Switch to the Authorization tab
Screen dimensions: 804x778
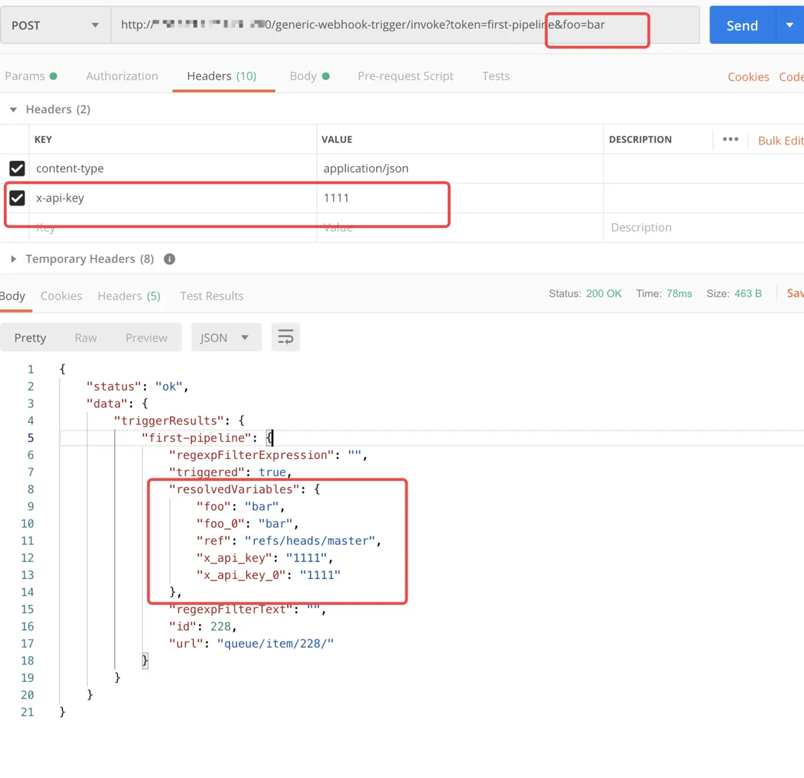[122, 76]
